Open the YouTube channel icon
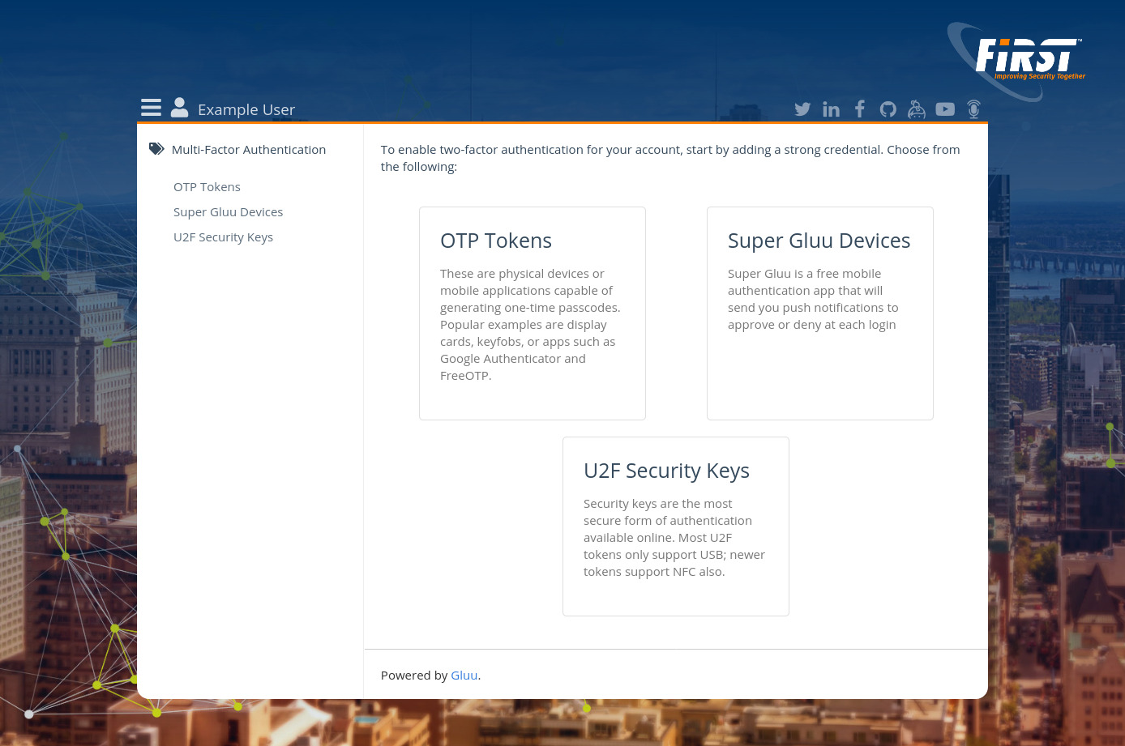1125x746 pixels. [x=945, y=109]
